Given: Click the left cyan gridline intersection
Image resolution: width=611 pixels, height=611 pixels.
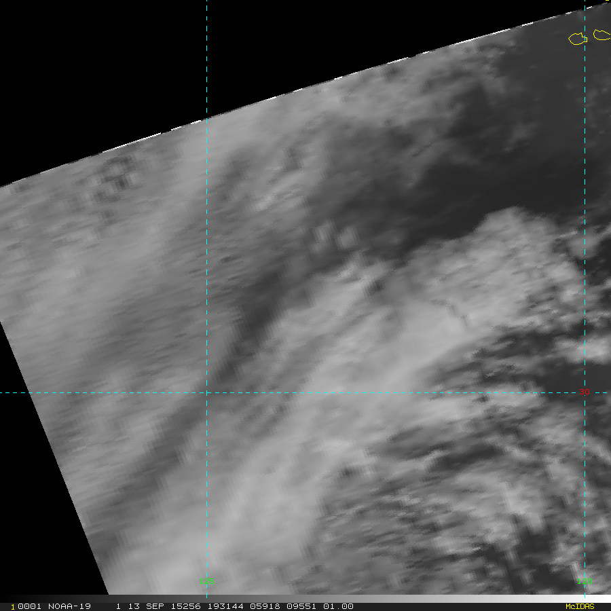Looking at the screenshot, I should 206,392.
